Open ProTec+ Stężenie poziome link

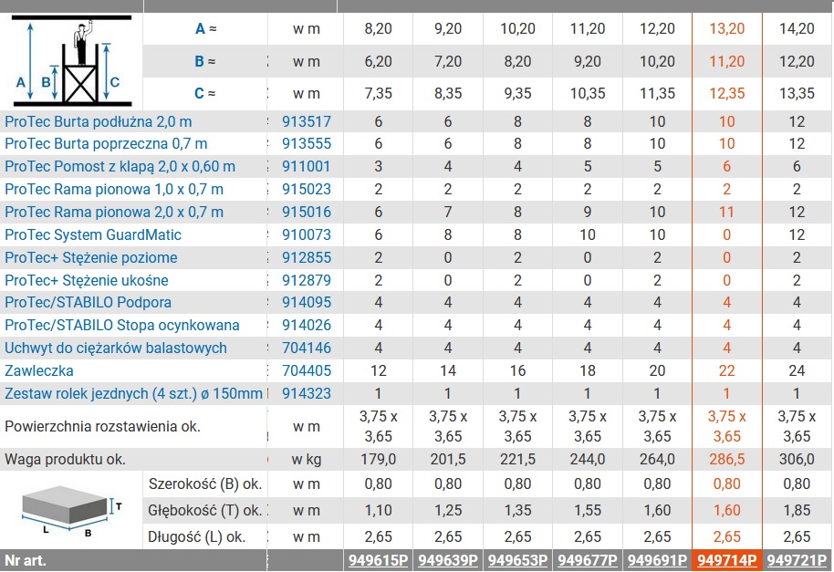[x=91, y=258]
